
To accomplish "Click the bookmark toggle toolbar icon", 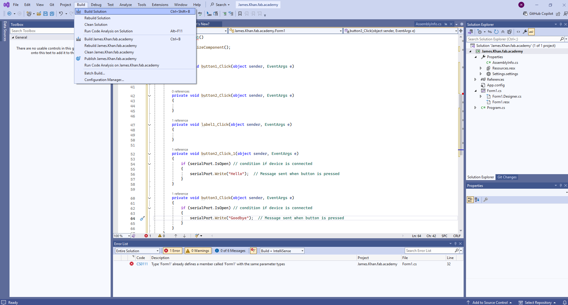I will click(x=240, y=14).
